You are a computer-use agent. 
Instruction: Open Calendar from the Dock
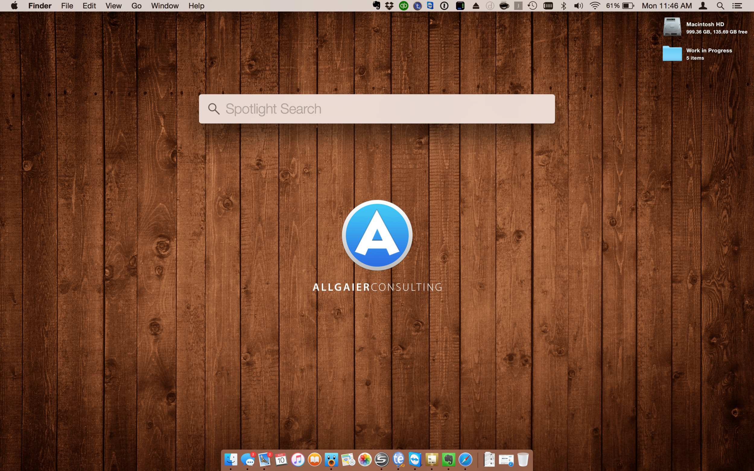(x=281, y=459)
